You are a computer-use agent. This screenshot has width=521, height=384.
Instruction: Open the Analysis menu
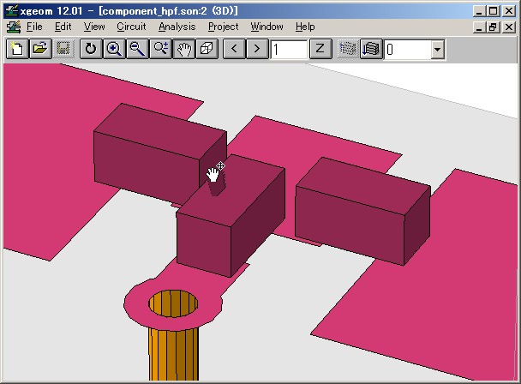(x=177, y=27)
